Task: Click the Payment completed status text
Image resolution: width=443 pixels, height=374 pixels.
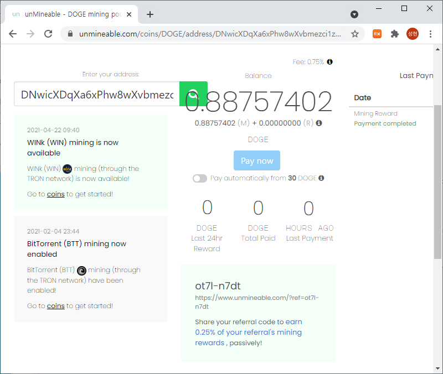Action: click(385, 123)
